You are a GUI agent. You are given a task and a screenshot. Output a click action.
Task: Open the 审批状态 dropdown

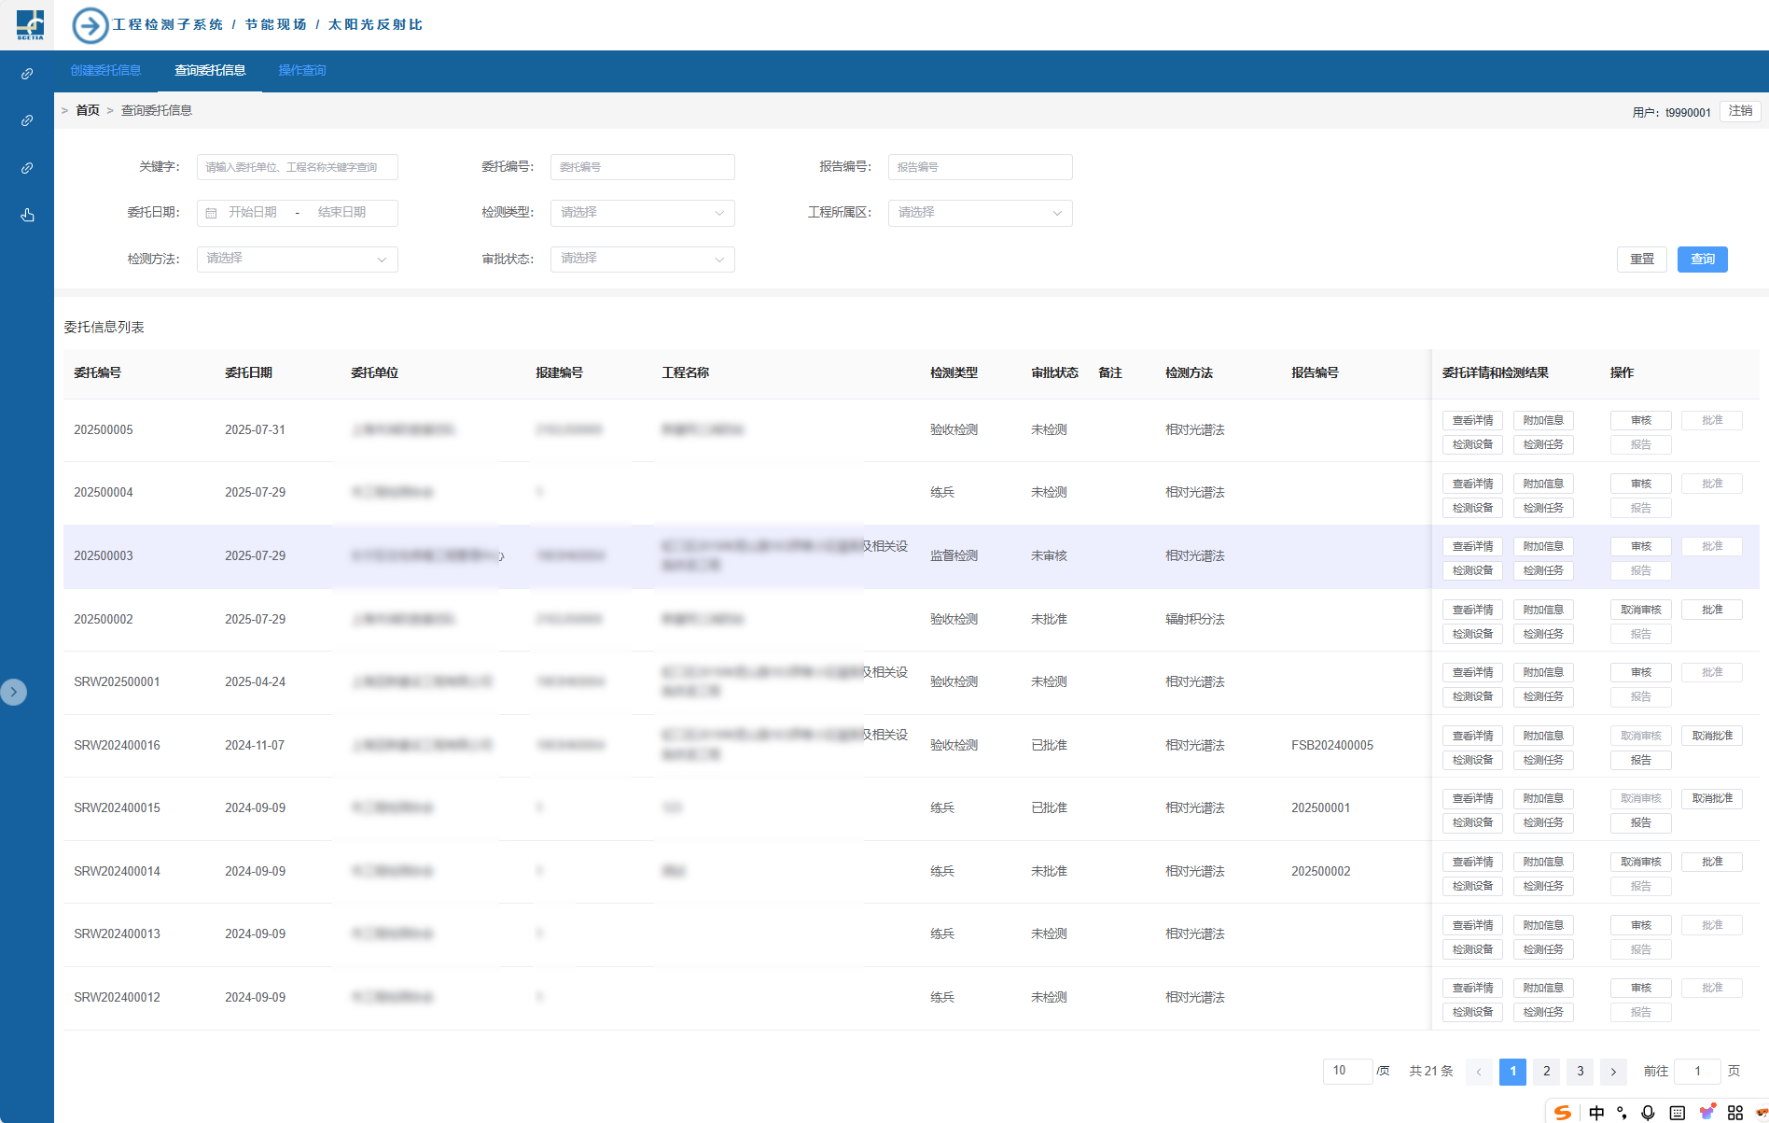point(642,259)
